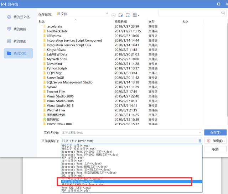Click the shield icon on 加密(E) button
Screen dimensions: 228x194
point(209,141)
